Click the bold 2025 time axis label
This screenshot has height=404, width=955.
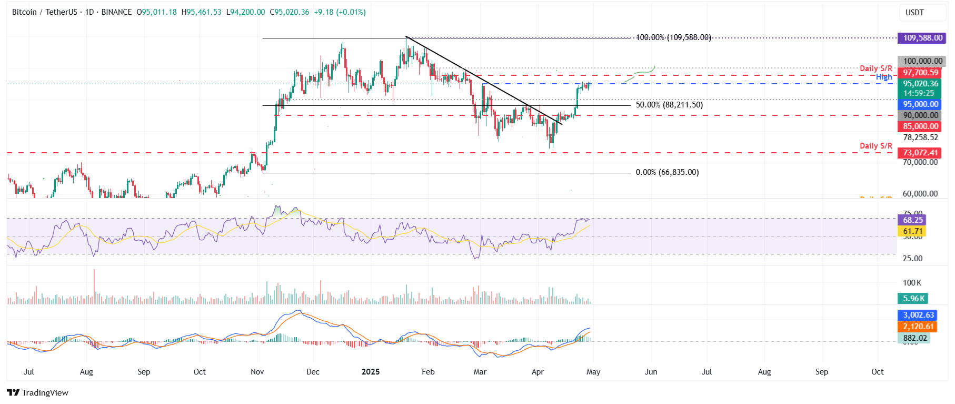pyautogui.click(x=371, y=372)
